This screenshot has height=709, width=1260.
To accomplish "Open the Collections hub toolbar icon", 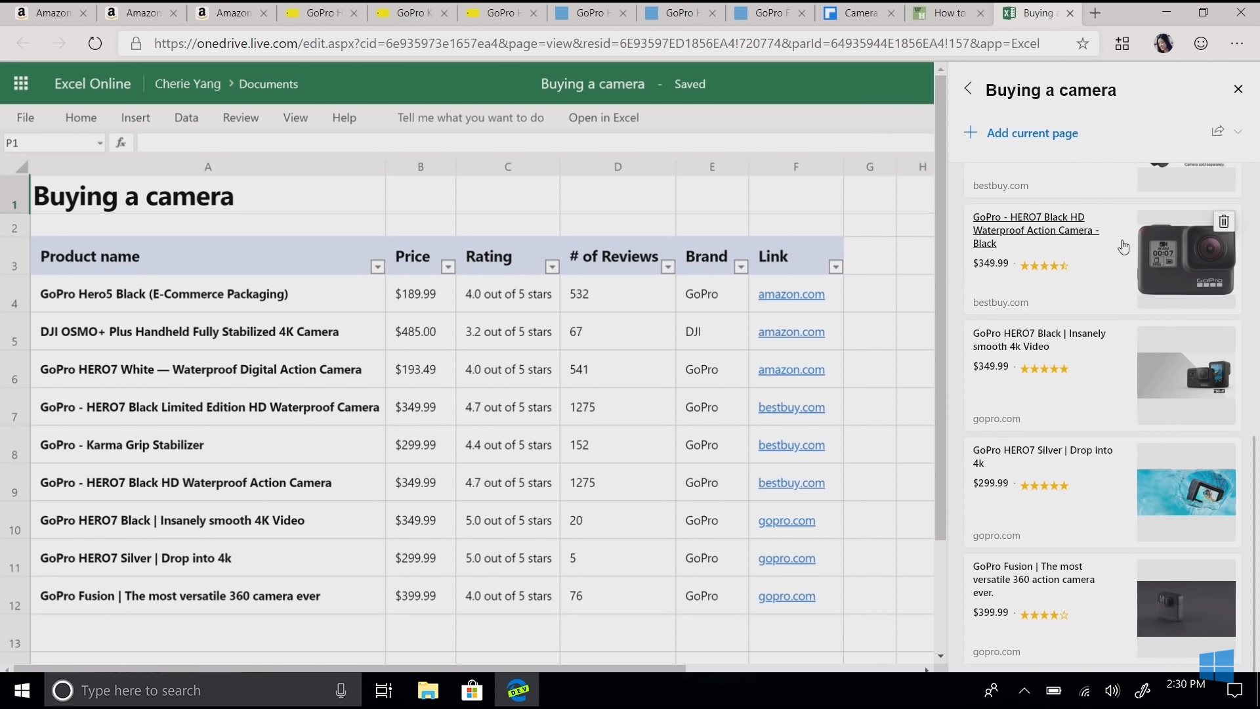I will [x=1122, y=43].
